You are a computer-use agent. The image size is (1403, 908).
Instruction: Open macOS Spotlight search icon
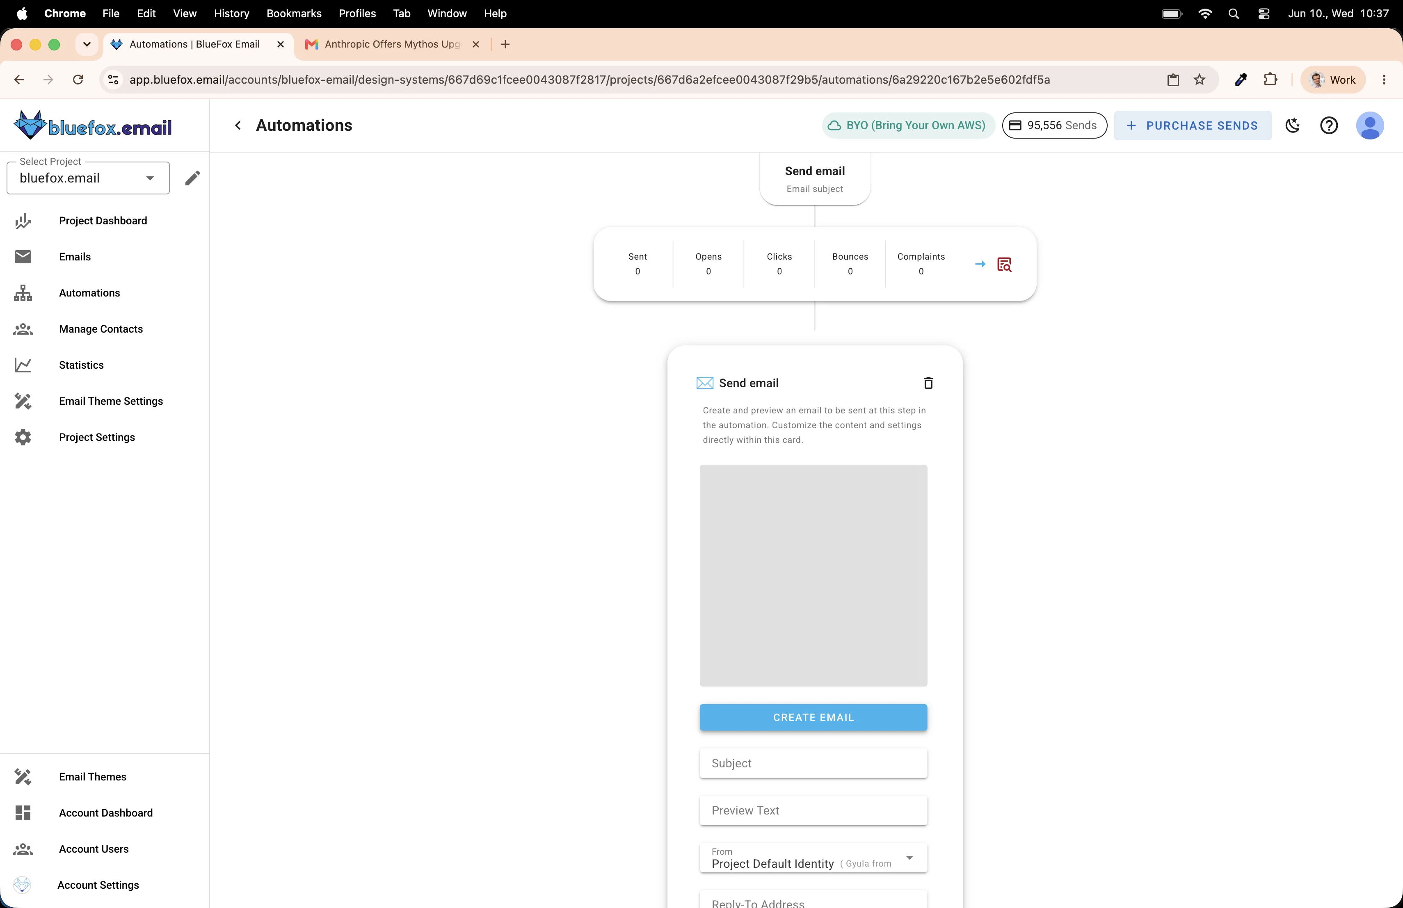[1233, 14]
